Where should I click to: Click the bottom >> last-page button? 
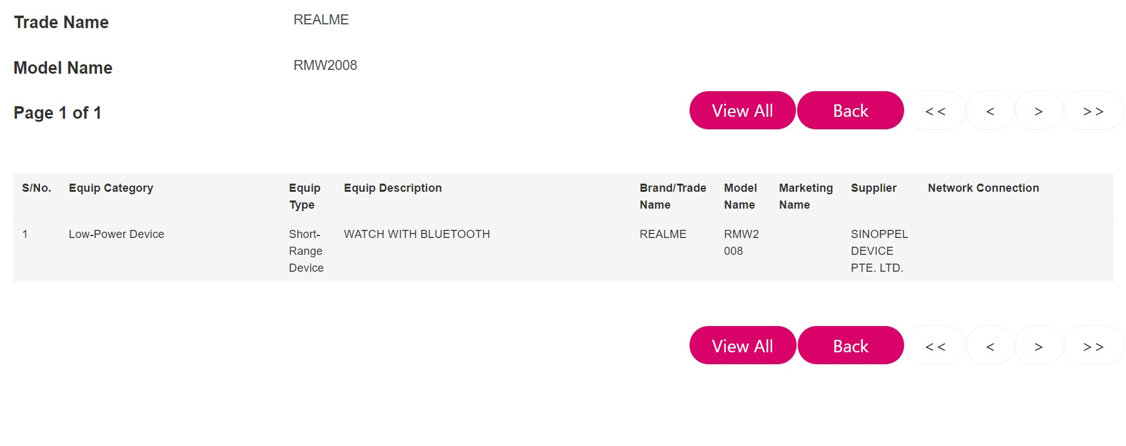[1093, 346]
